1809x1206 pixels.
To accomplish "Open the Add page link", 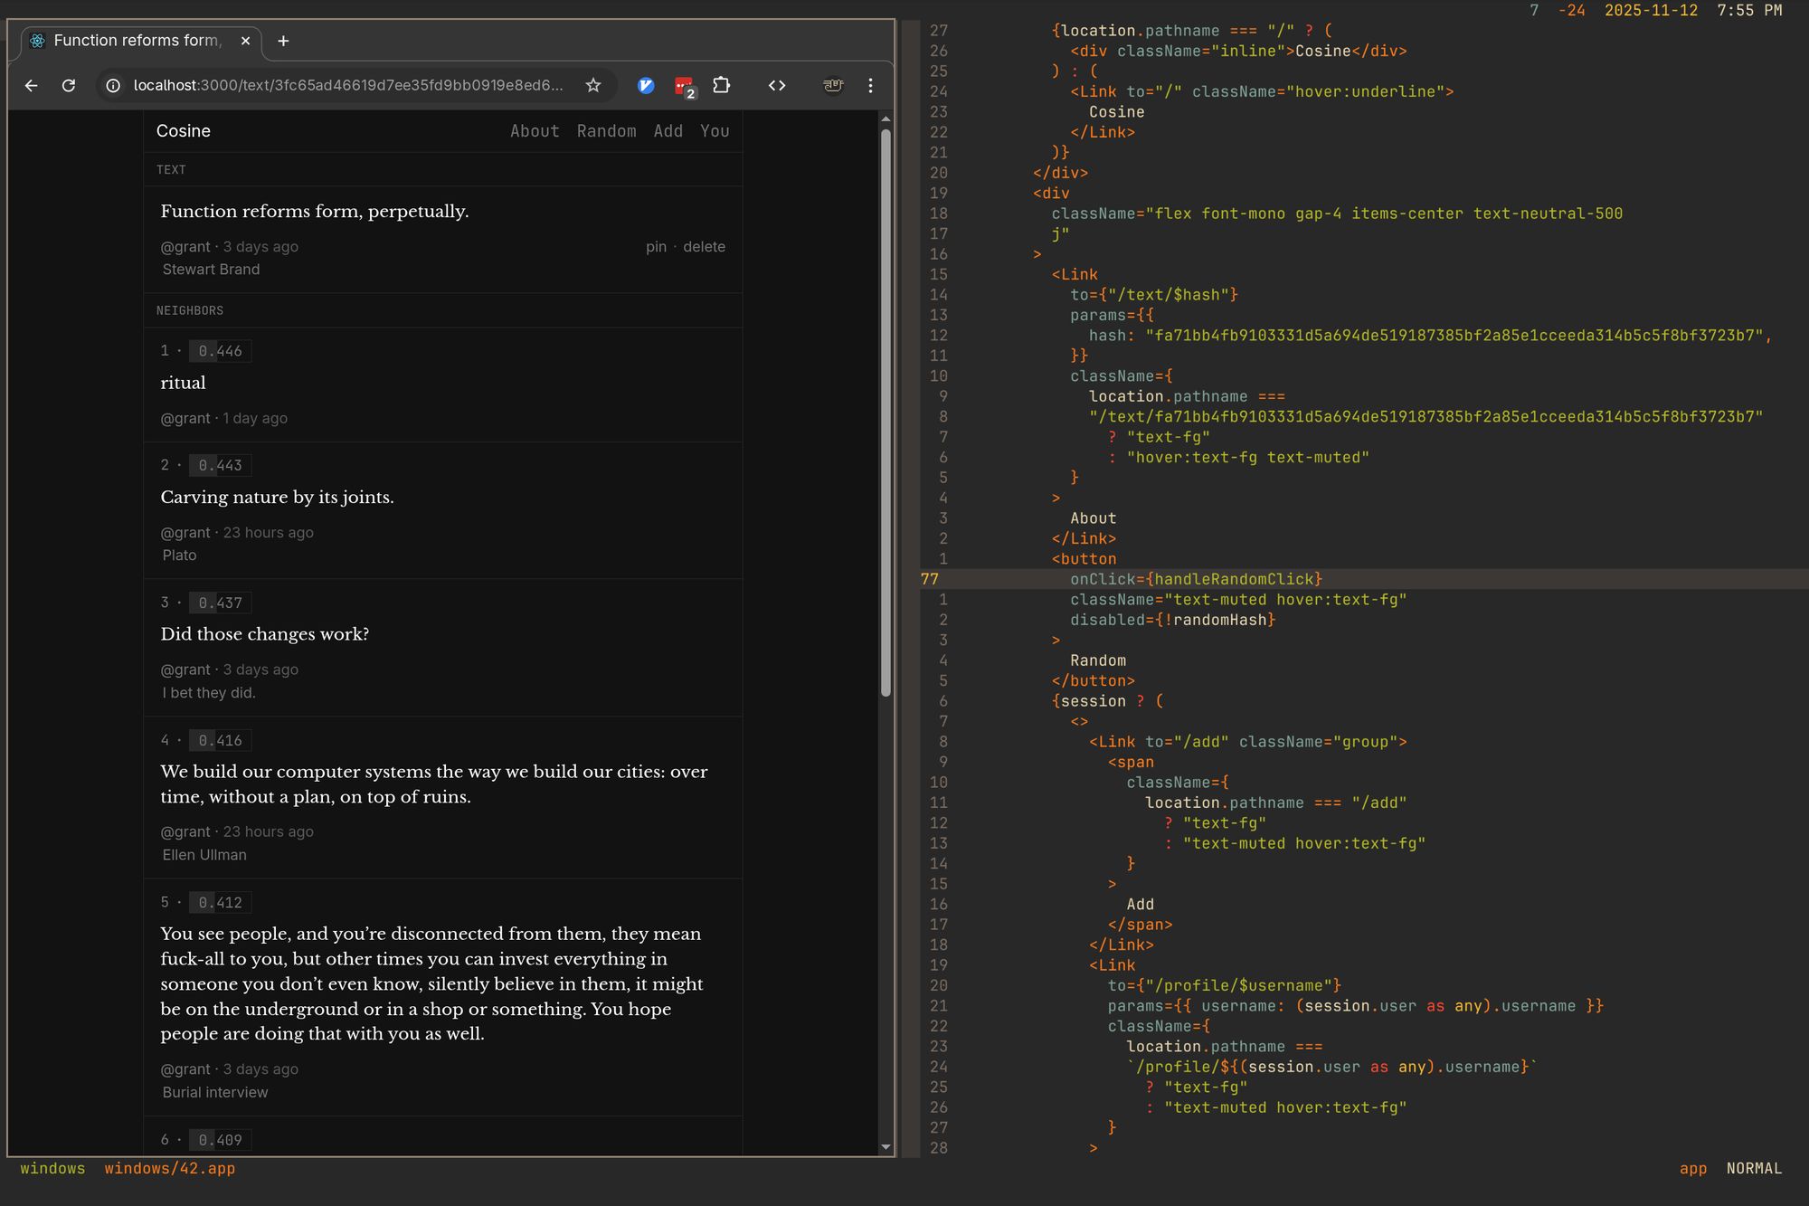I will click(x=668, y=131).
